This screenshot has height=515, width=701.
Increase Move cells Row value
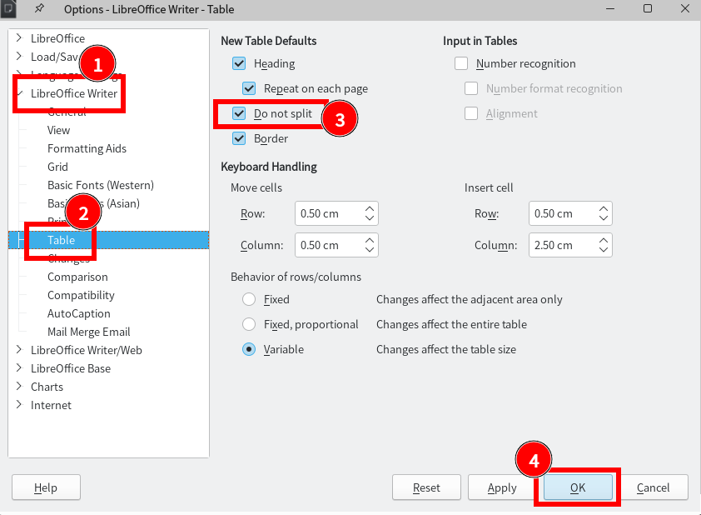(370, 209)
